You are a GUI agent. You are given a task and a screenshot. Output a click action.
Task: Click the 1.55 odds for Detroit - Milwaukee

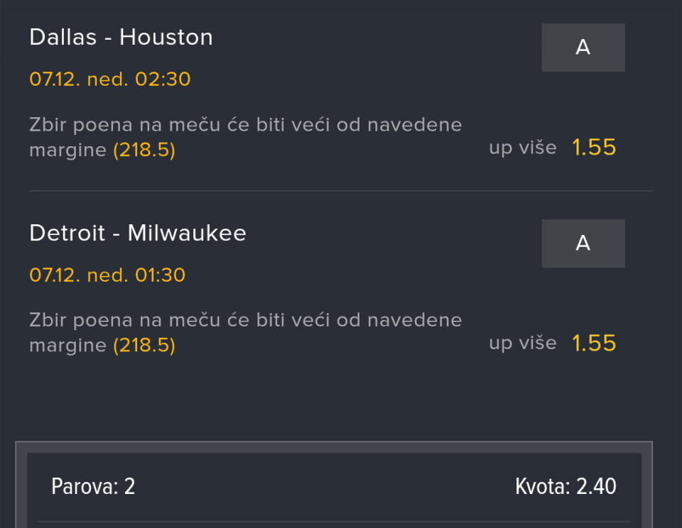594,343
